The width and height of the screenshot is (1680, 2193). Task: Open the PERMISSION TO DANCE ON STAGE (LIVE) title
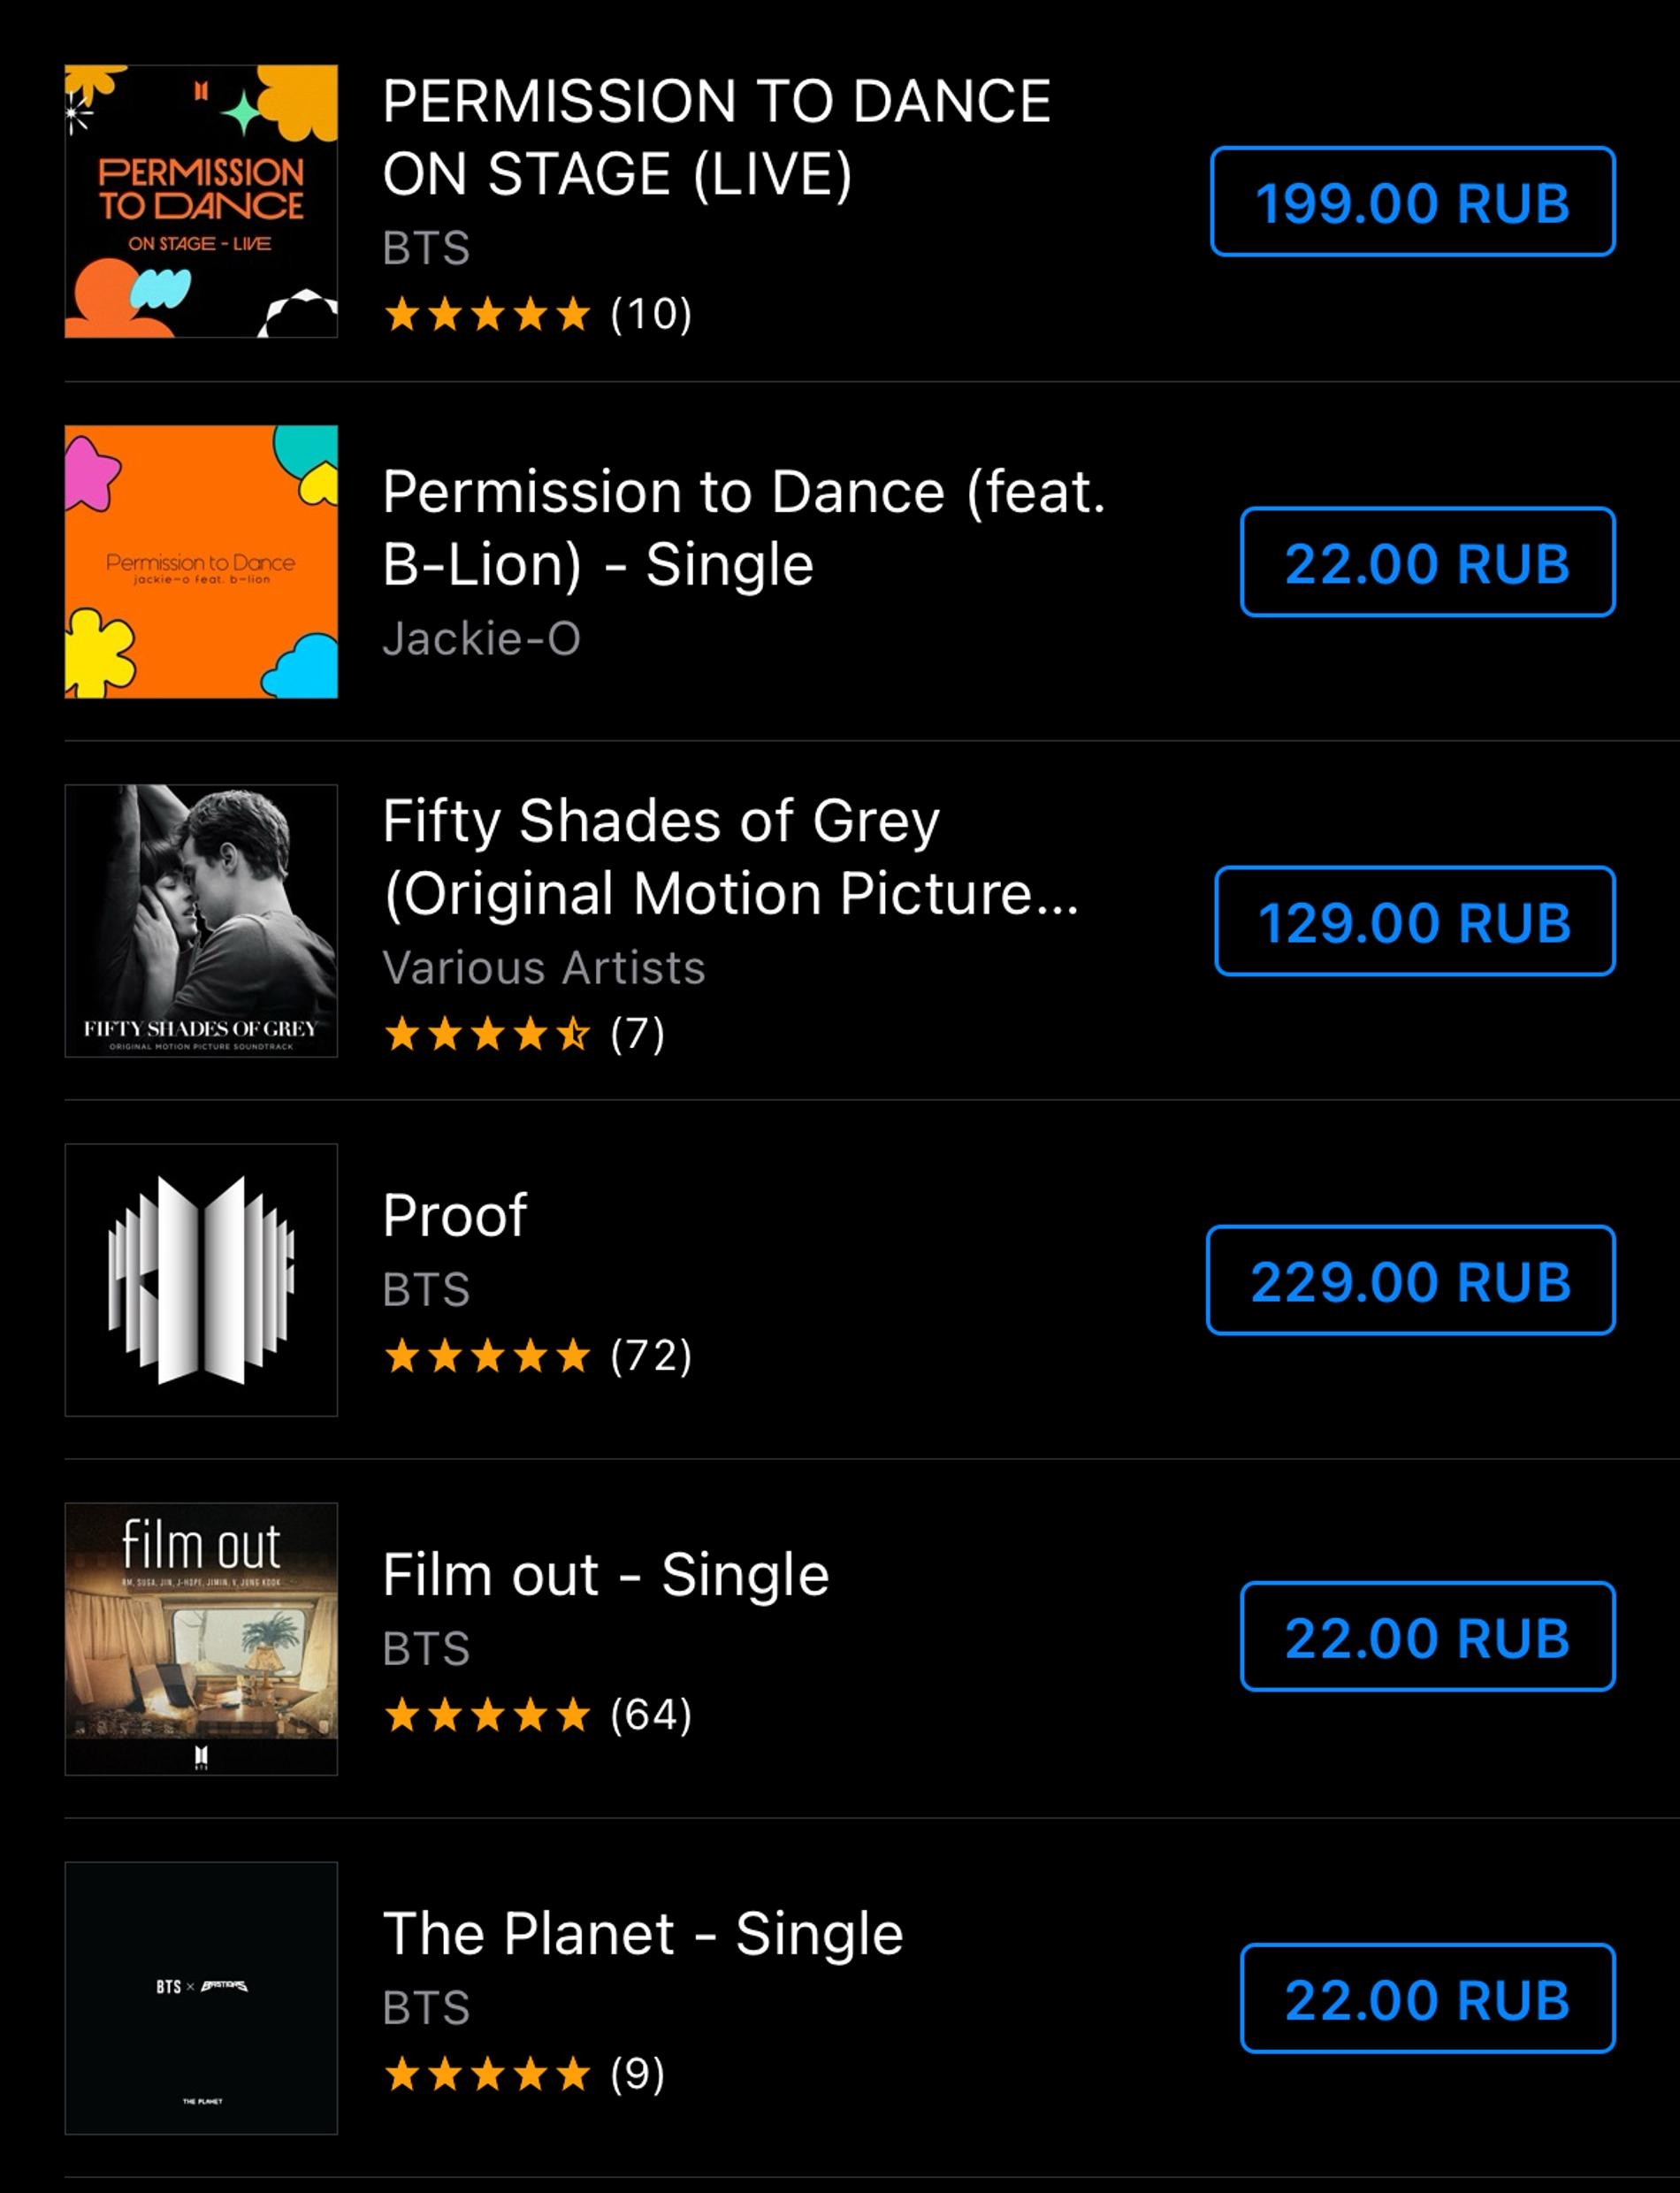[x=716, y=137]
